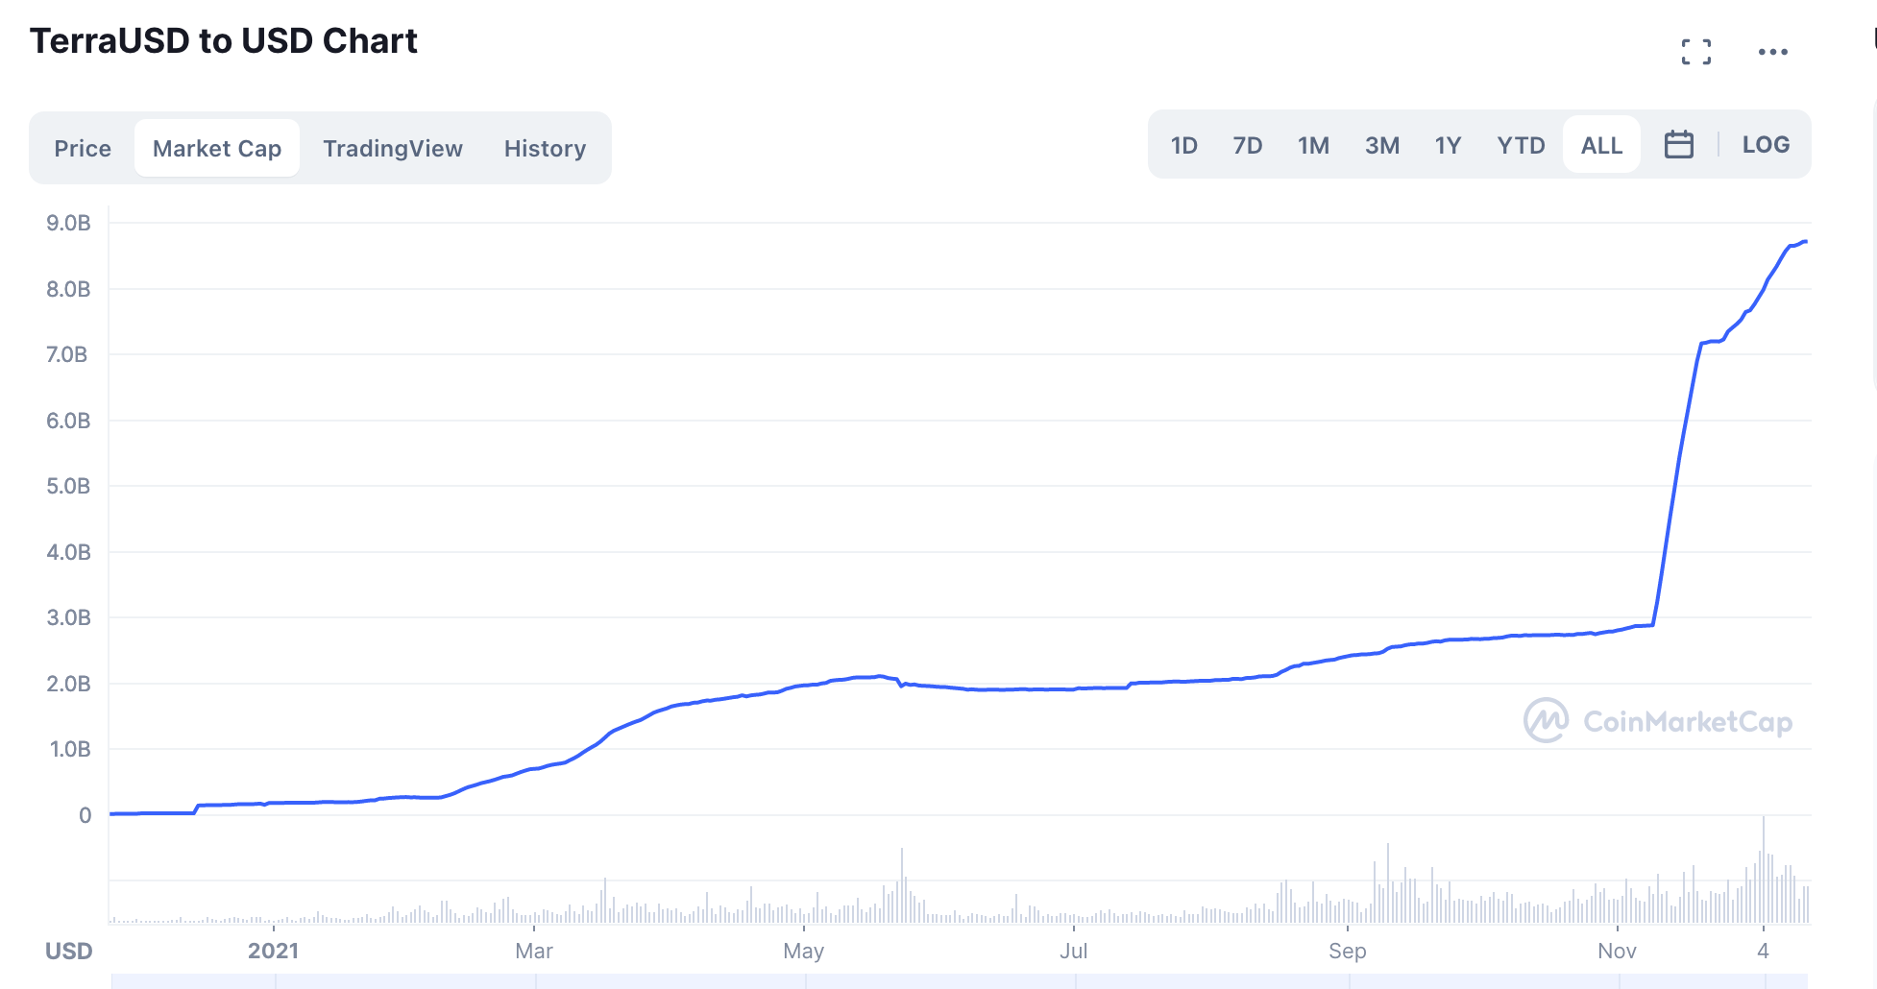Click the 8.0B y-axis label
The image size is (1877, 989).
pos(68,289)
